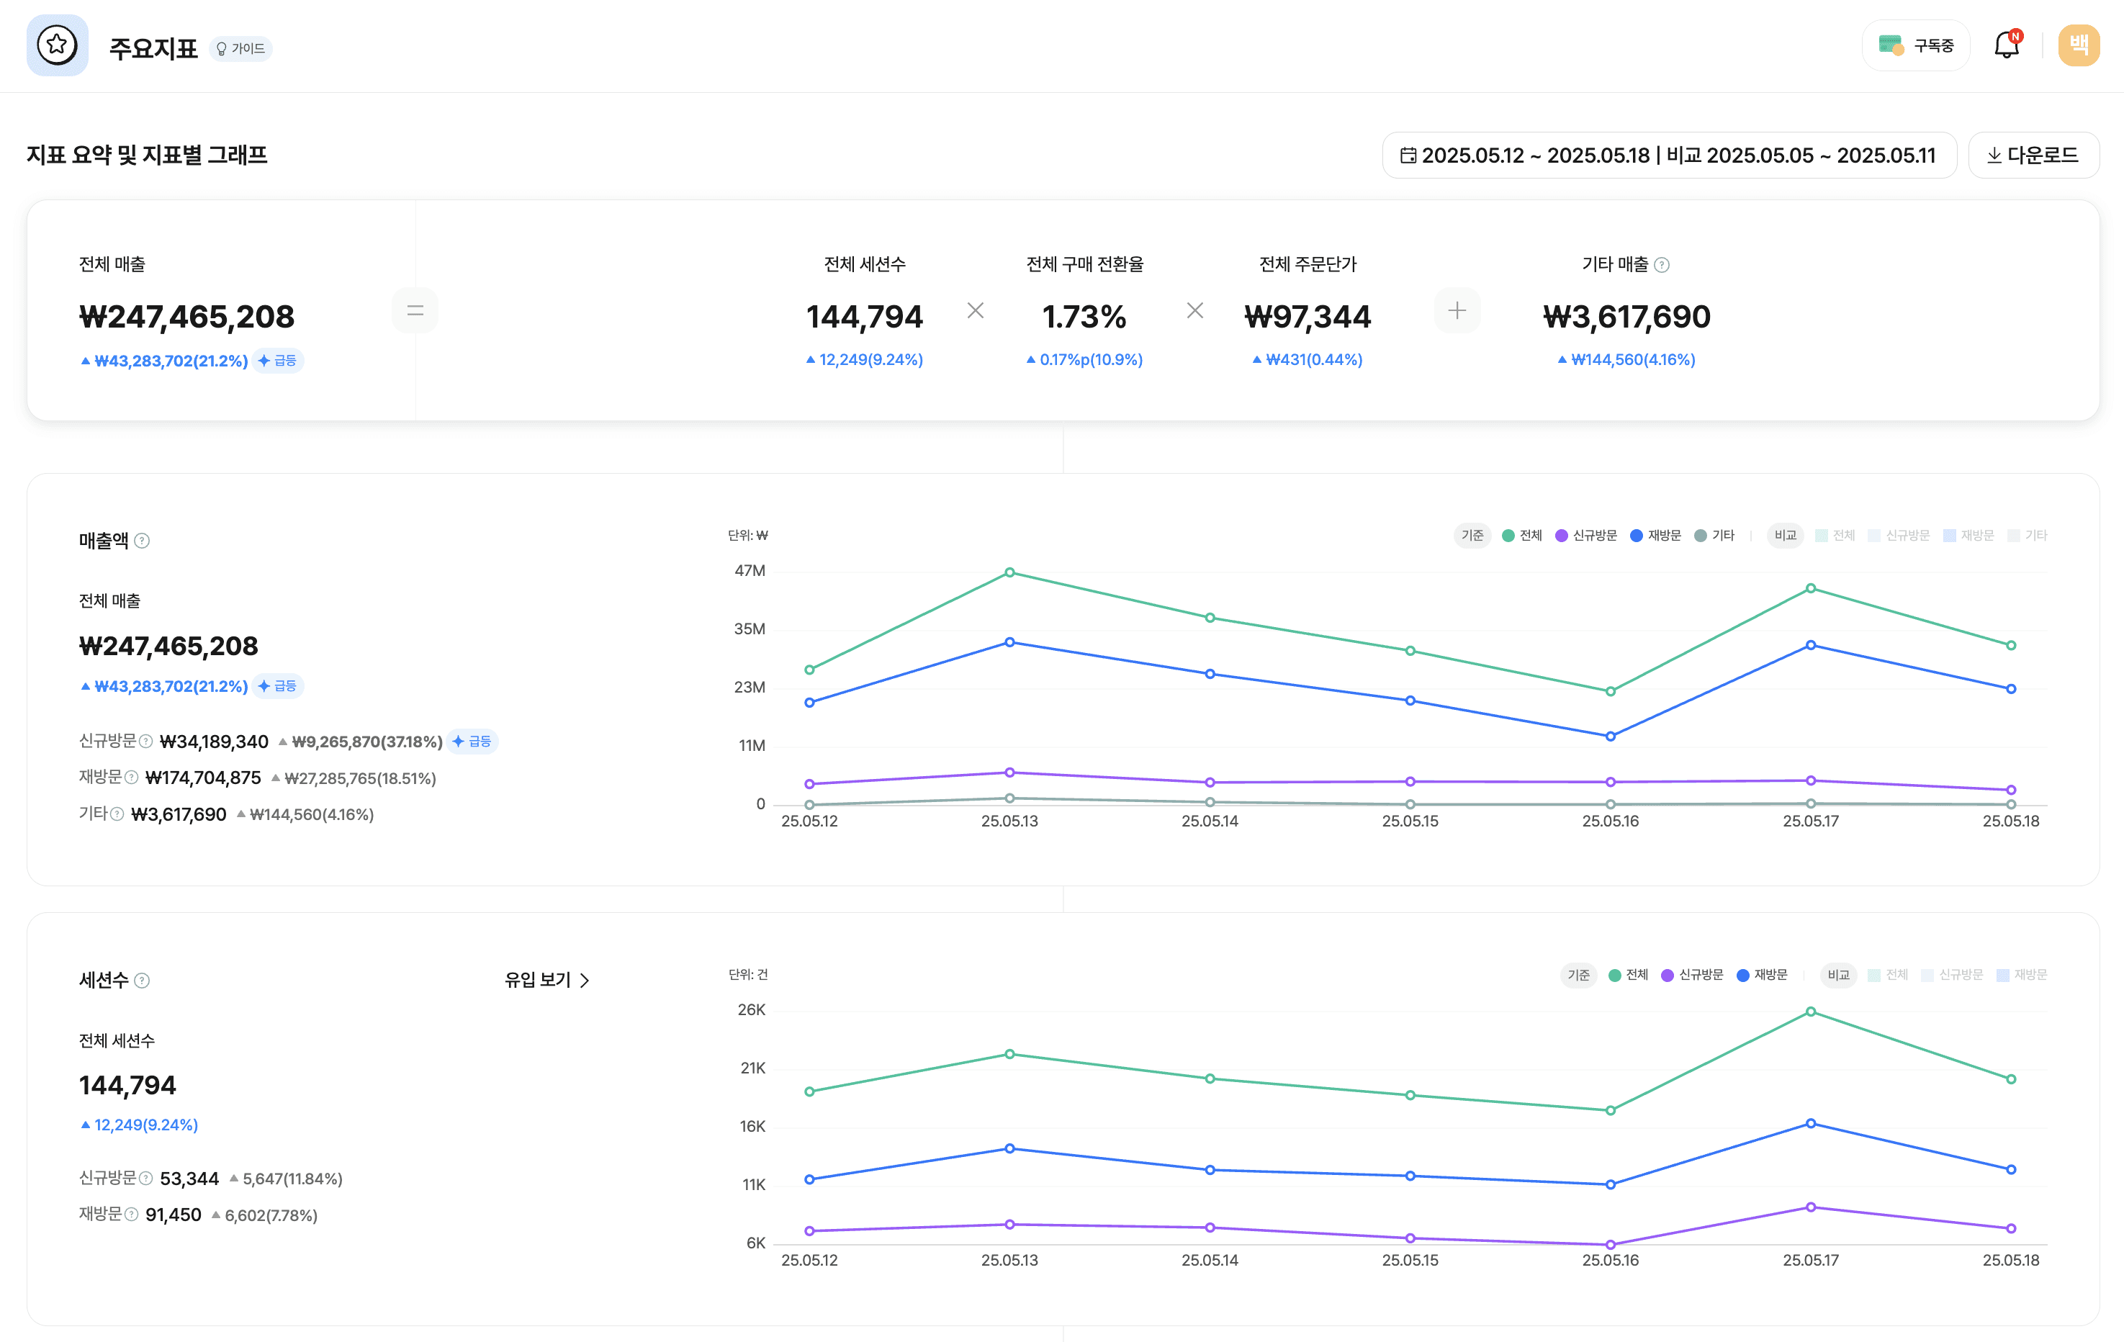The width and height of the screenshot is (2124, 1342).
Task: Click help icon beside 재방문 session count
Action: coord(132,1214)
